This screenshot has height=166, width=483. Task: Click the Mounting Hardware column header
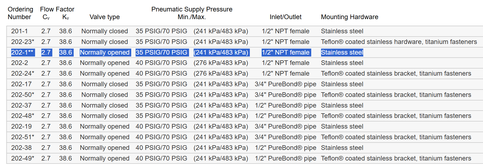point(350,17)
